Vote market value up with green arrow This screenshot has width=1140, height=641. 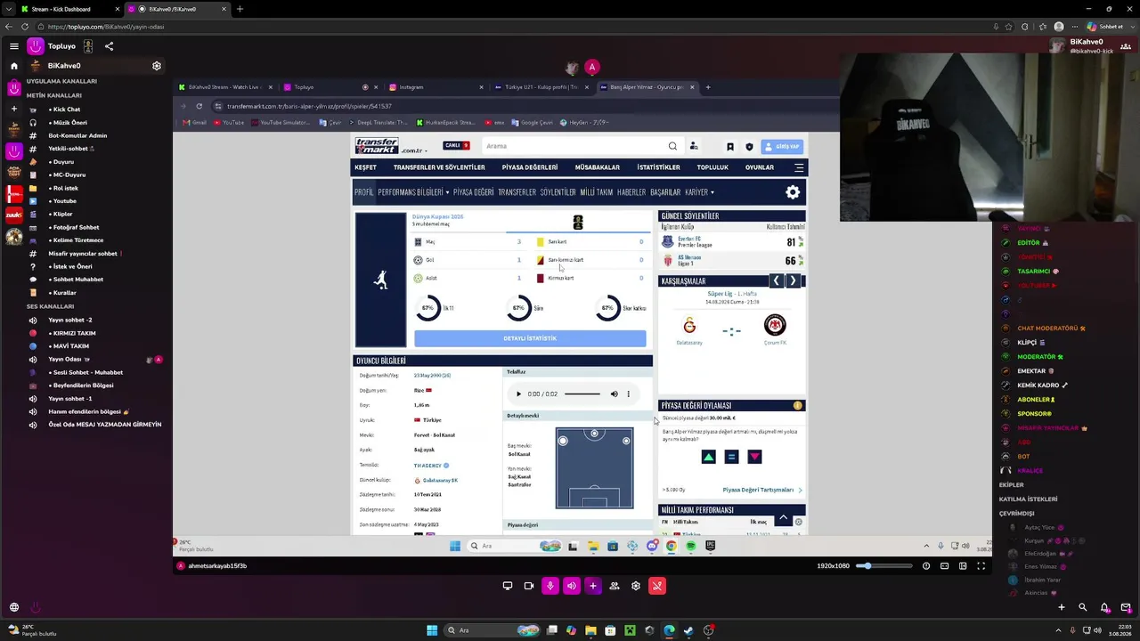709,457
